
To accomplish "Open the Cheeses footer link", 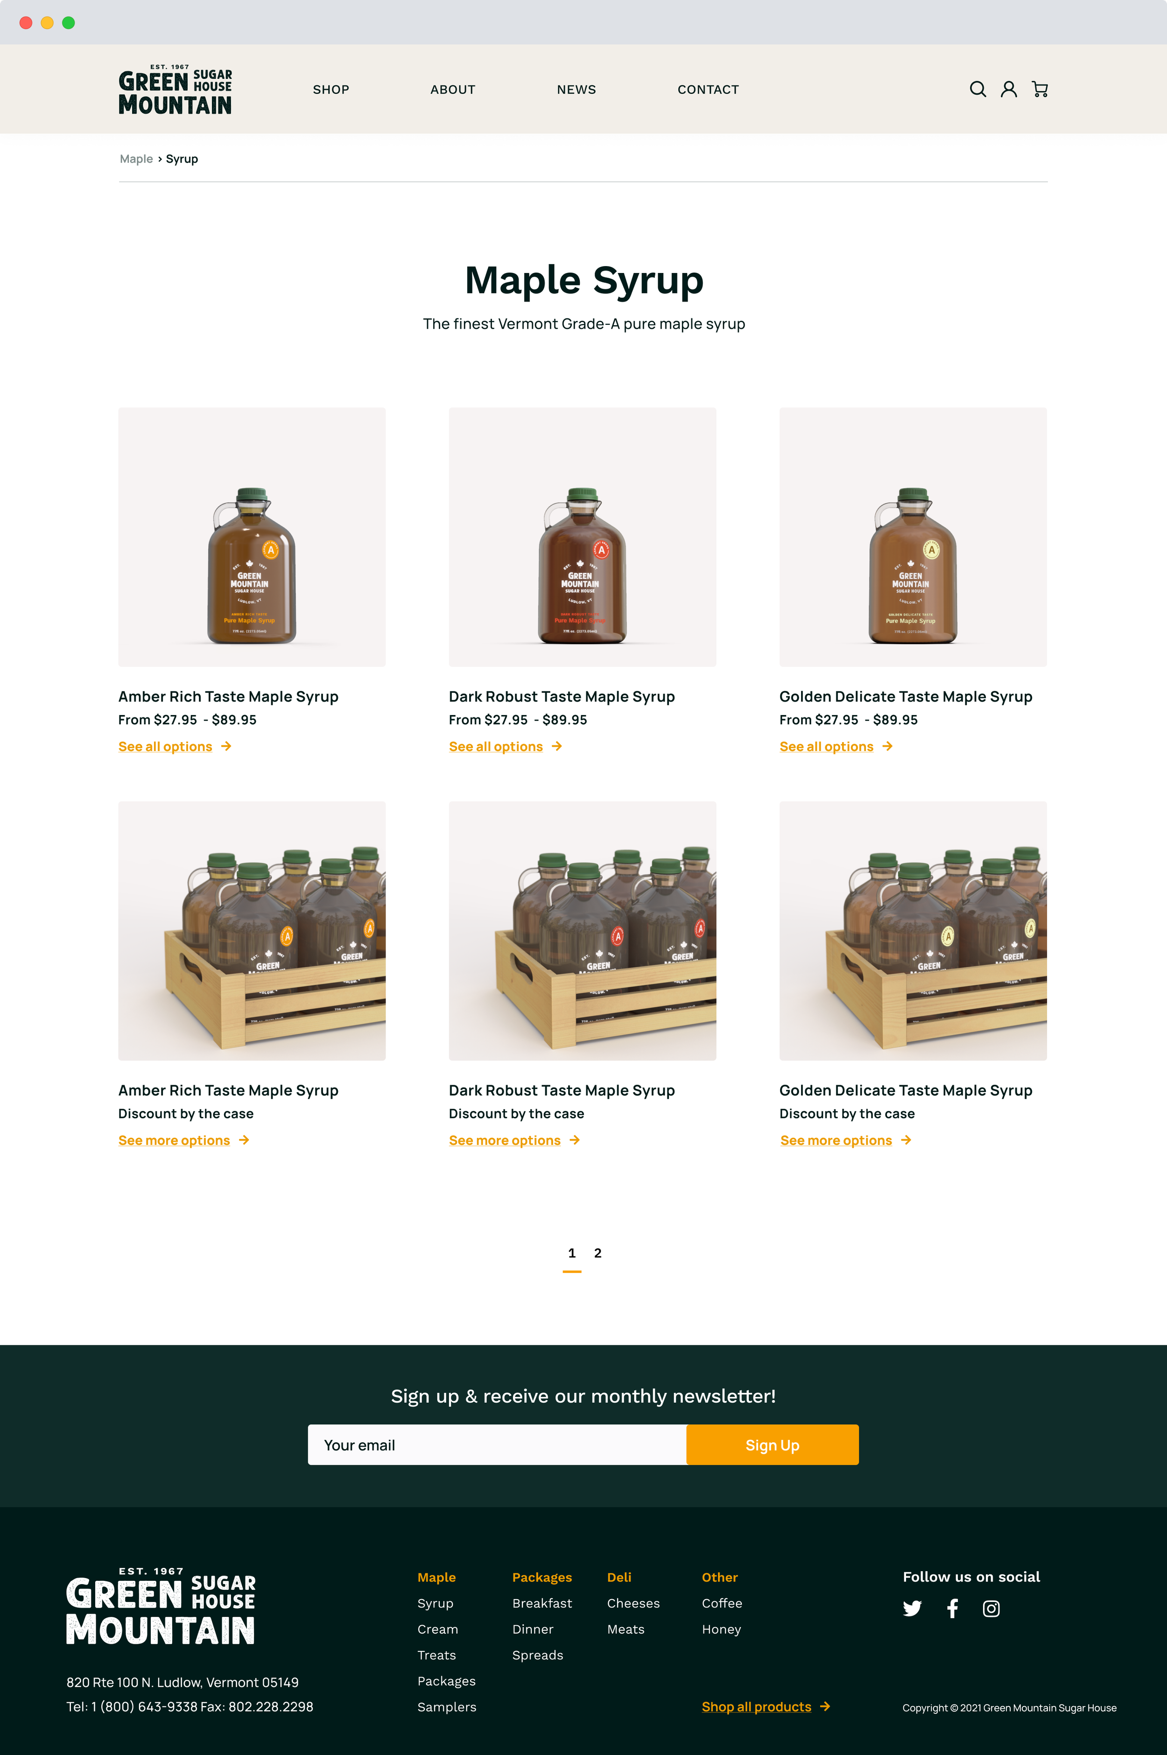I will pos(633,1603).
